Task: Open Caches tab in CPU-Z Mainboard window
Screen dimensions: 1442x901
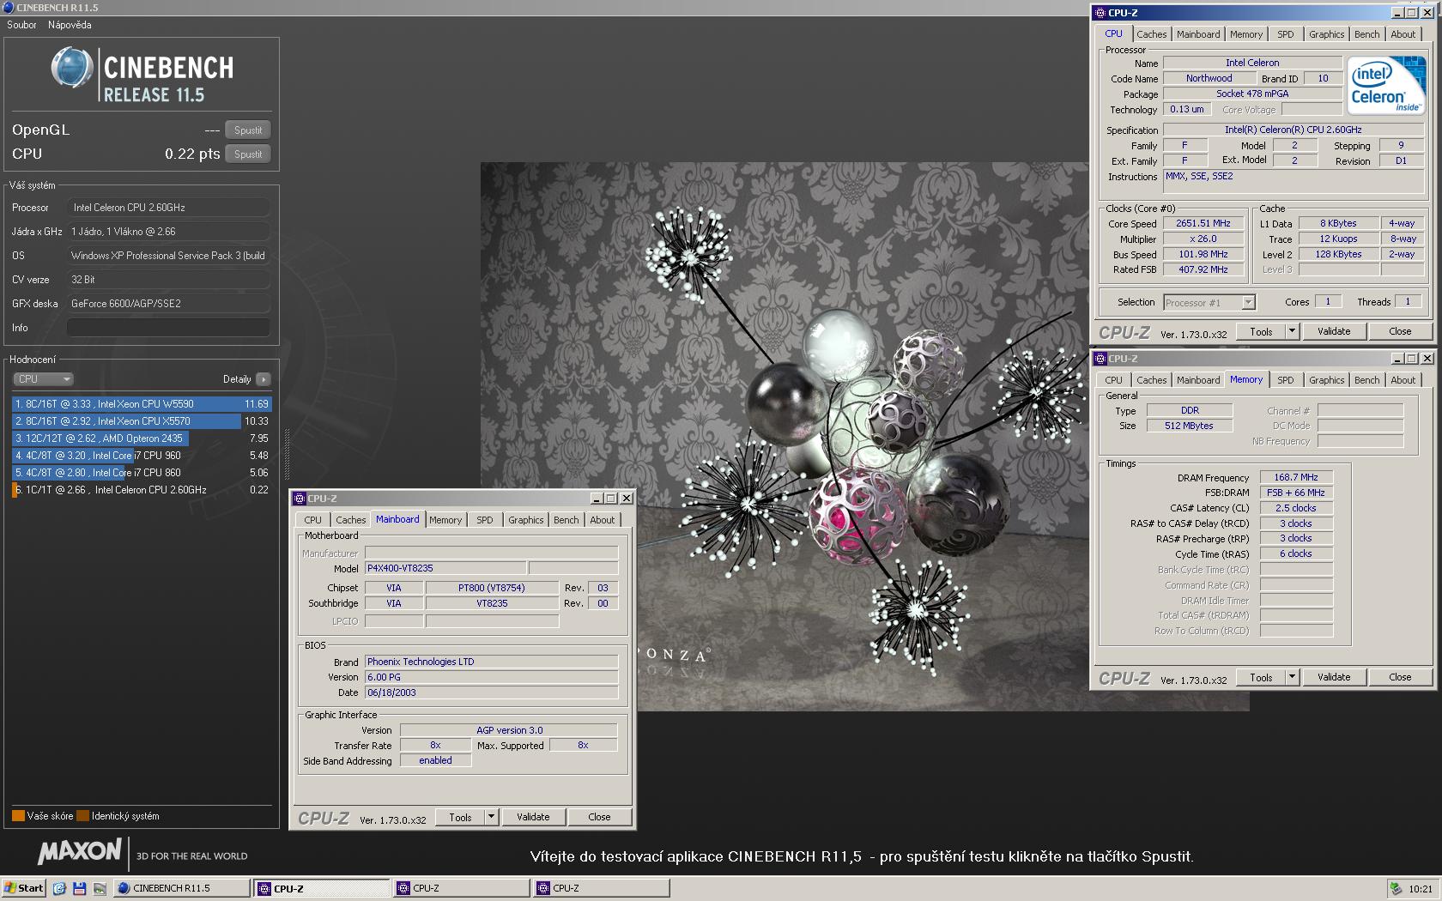Action: (350, 520)
